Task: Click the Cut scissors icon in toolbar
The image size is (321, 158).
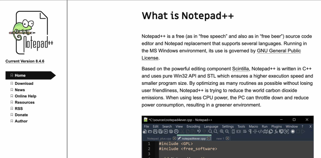Action: point(182,131)
